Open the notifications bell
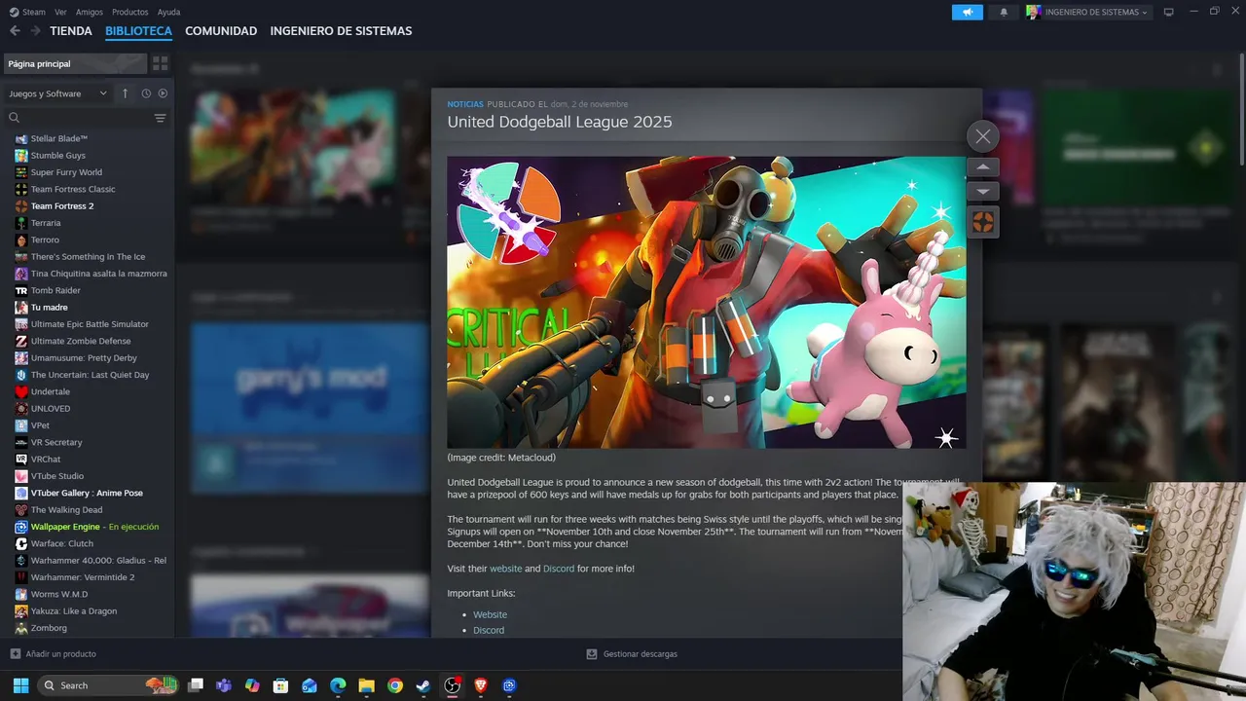Viewport: 1246px width, 701px height. click(1004, 12)
